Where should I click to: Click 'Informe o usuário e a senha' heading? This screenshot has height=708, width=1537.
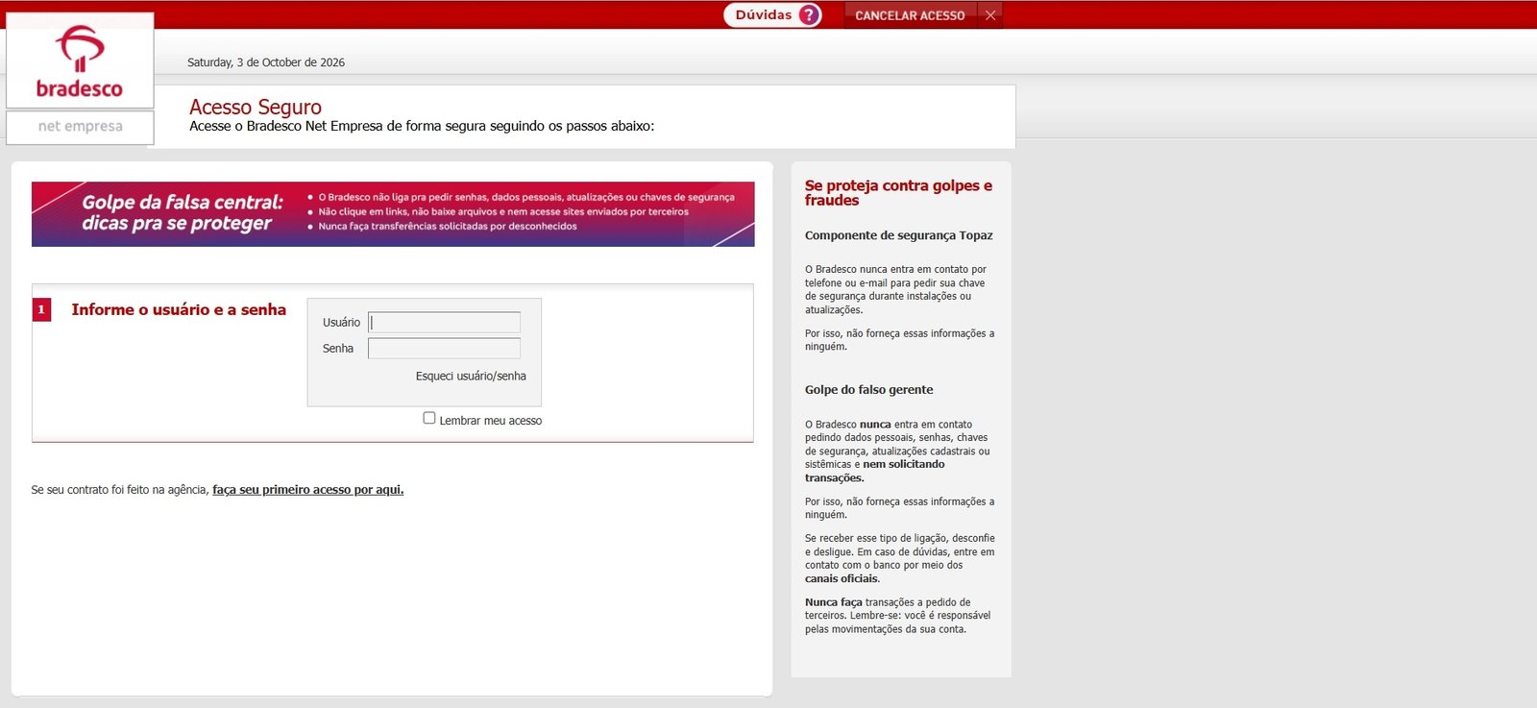(179, 309)
